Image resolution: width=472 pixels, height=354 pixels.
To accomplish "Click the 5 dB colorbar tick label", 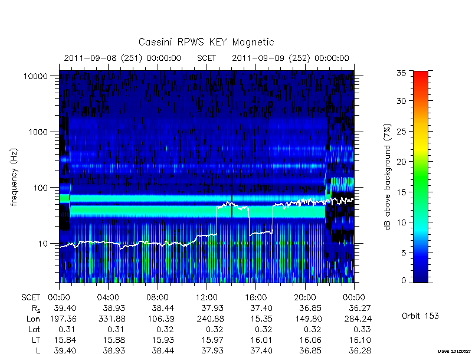I will (x=404, y=253).
